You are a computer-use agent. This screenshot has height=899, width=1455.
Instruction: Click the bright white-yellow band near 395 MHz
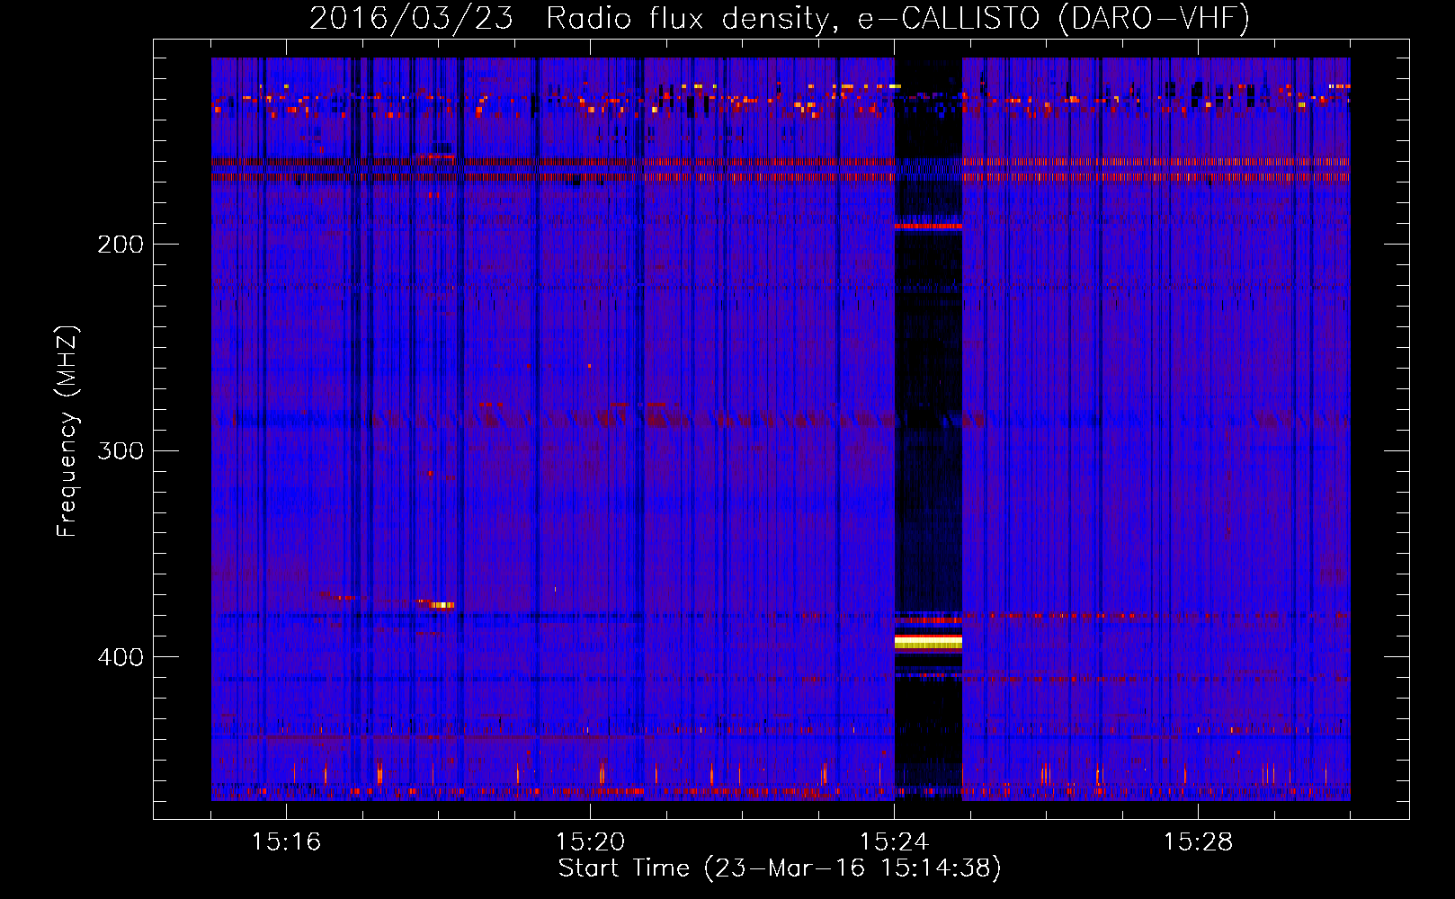point(928,641)
